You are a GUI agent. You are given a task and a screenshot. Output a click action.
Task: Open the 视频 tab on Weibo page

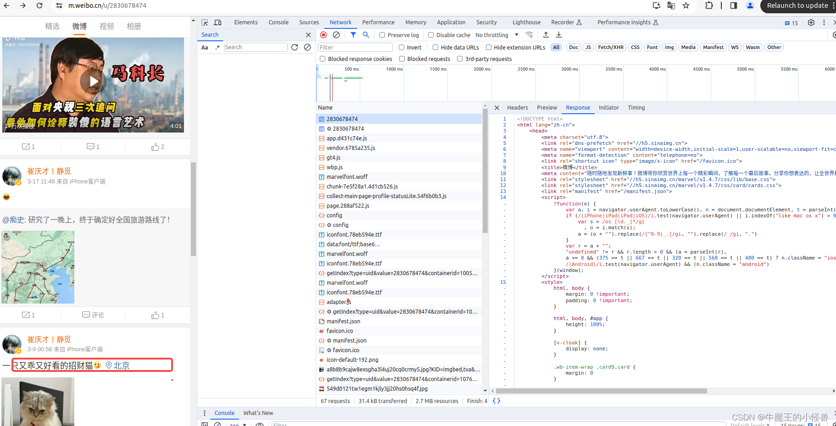click(x=106, y=27)
